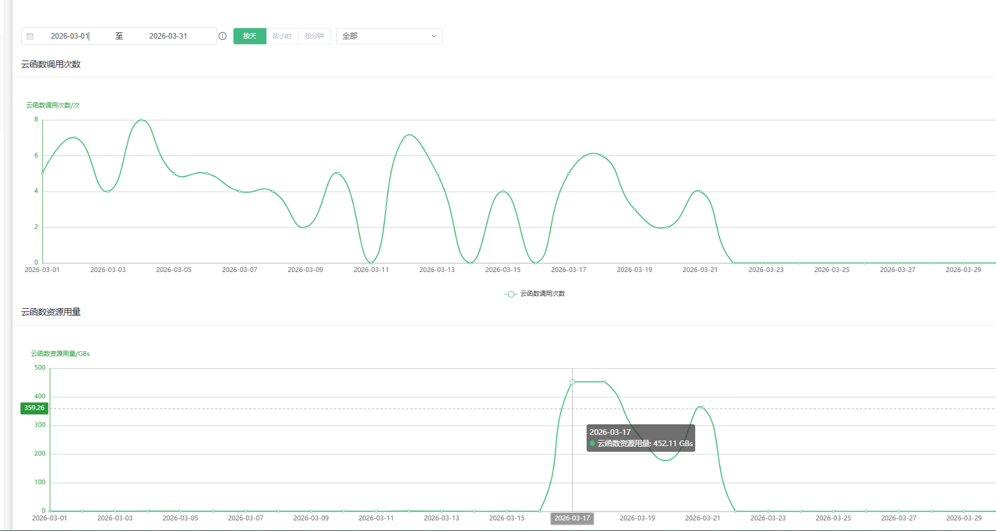Click the 2026-03-21 peak point in resource chart
Viewport: 996px width, 531px height.
703,407
